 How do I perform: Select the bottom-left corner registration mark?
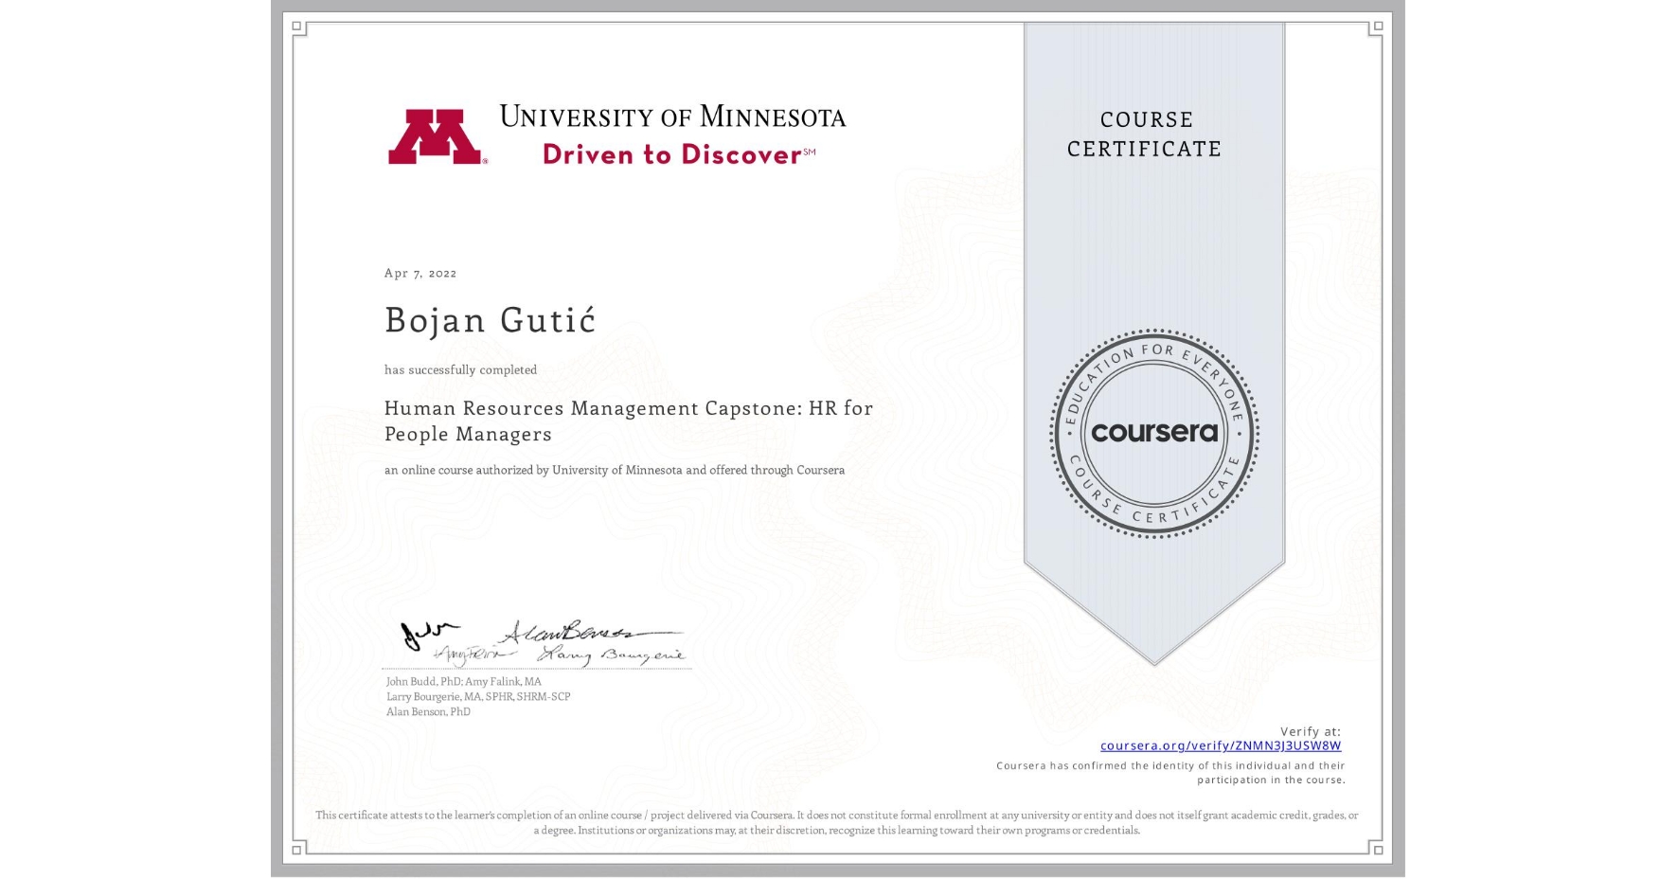298,850
